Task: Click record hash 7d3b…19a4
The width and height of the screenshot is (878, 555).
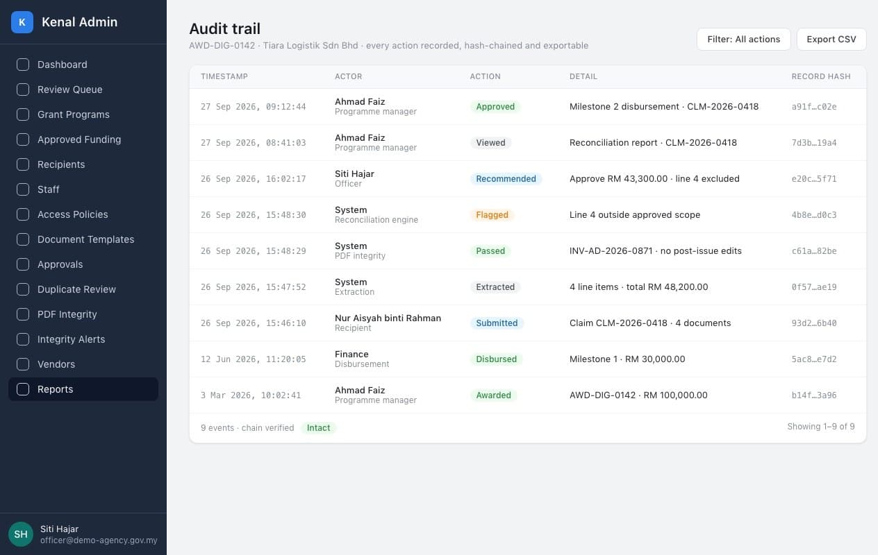Action: tap(814, 143)
